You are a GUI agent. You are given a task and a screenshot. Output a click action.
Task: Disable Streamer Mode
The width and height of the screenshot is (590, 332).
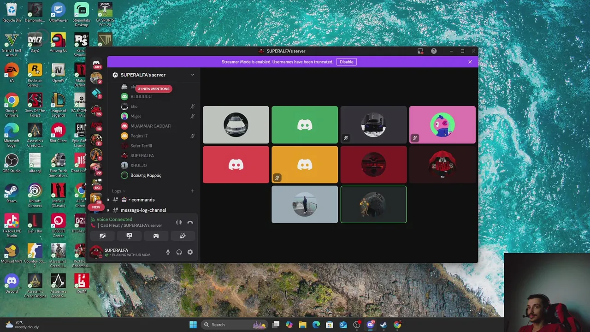tap(346, 62)
